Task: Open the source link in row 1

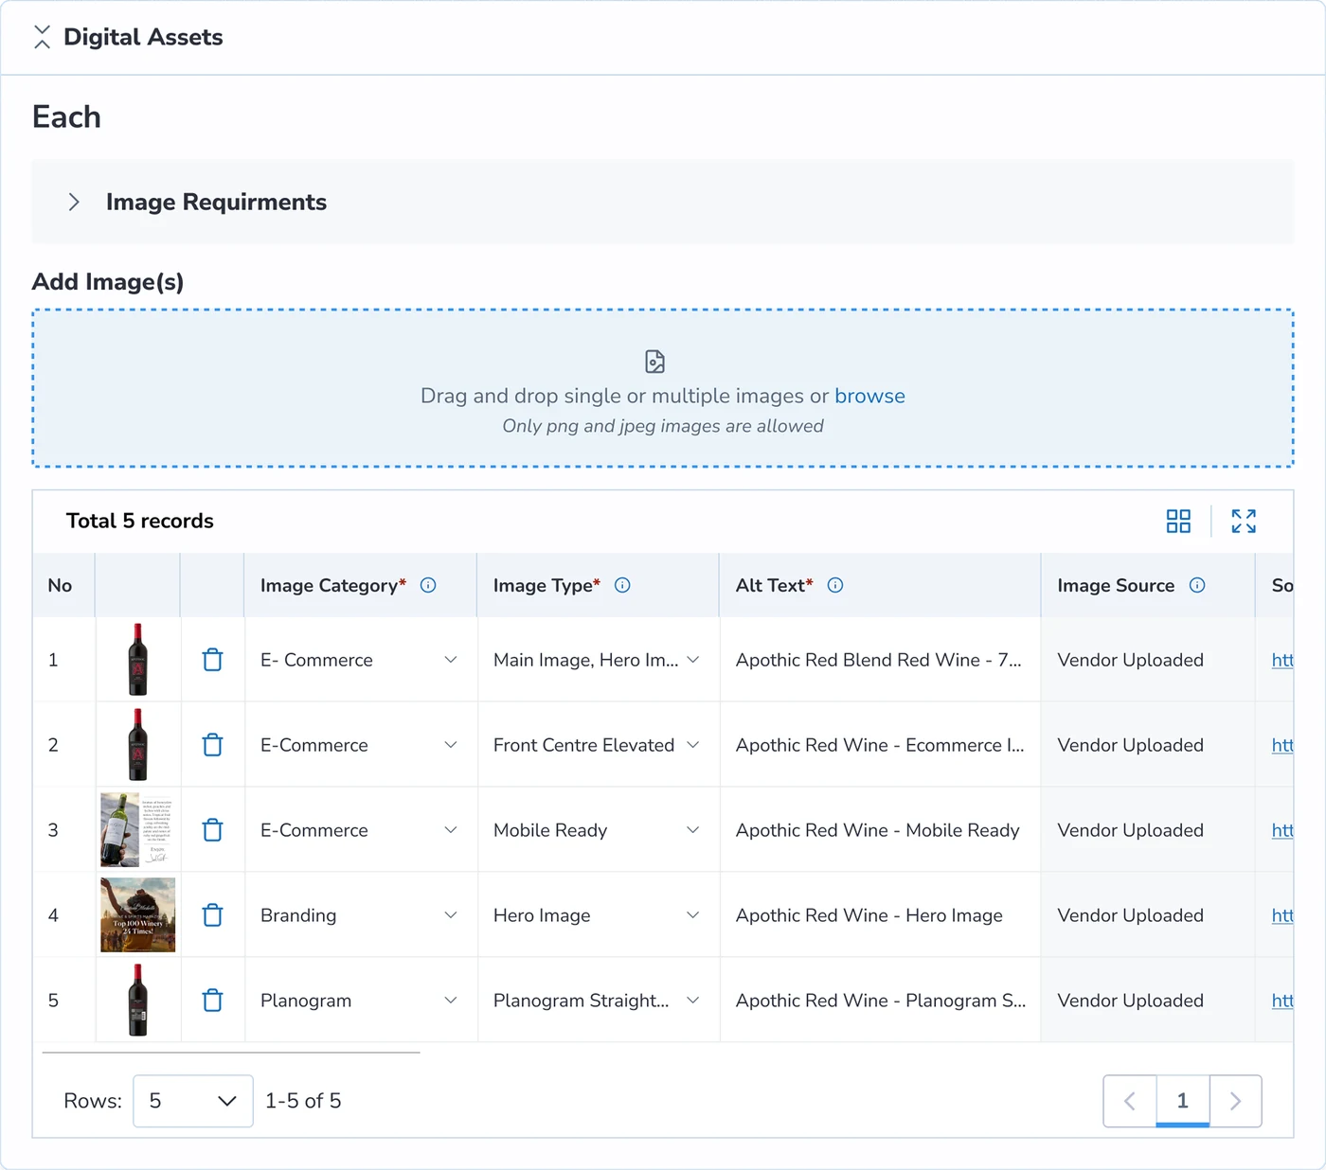Action: 1282,660
